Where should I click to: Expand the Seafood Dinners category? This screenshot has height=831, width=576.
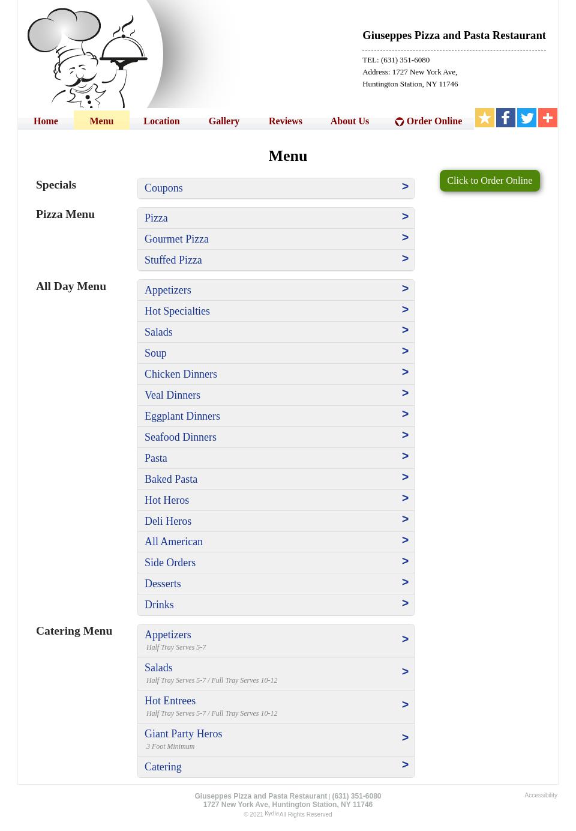tap(180, 437)
